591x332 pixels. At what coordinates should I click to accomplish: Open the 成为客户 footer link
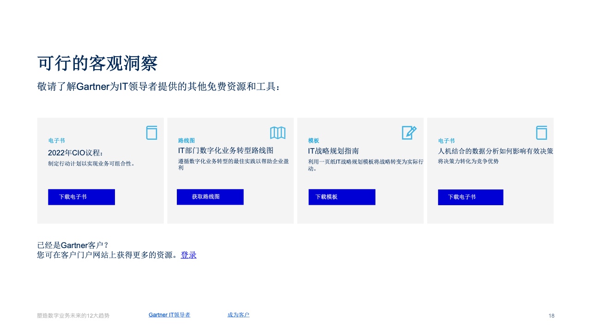pyautogui.click(x=238, y=315)
